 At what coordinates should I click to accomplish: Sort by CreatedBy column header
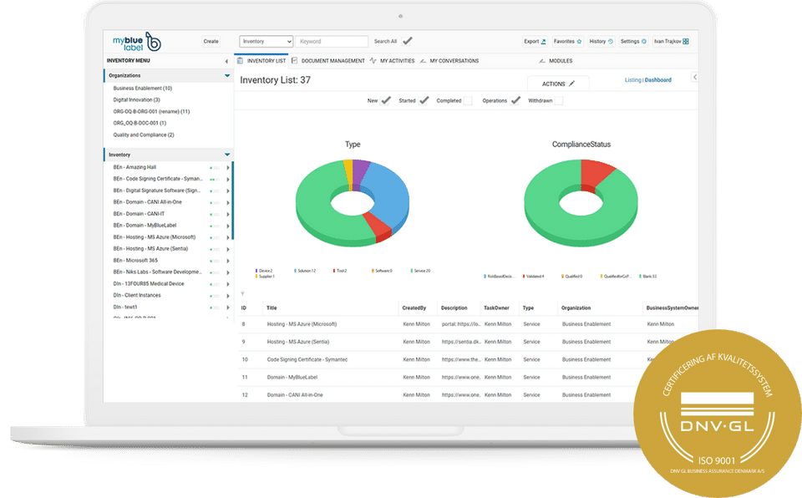pos(414,308)
